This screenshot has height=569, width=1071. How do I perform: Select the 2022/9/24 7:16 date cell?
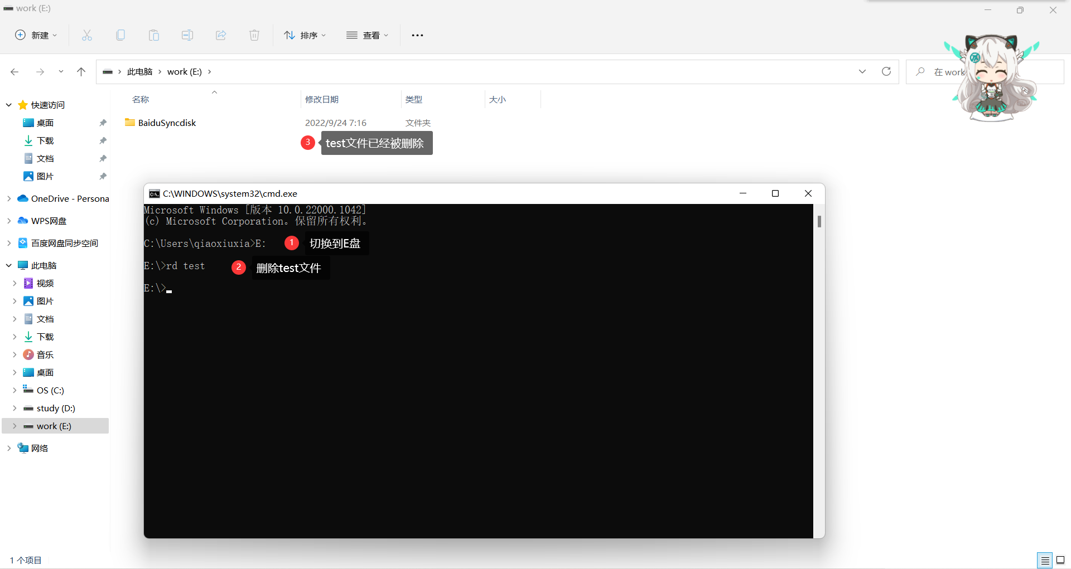336,123
